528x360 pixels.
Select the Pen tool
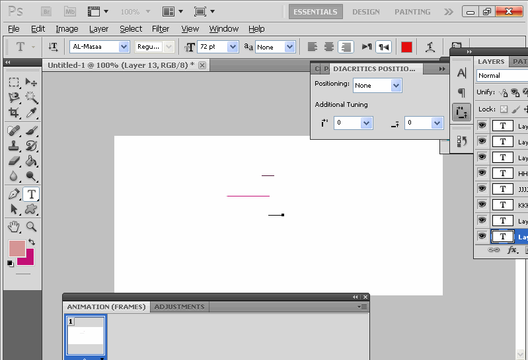(x=14, y=194)
